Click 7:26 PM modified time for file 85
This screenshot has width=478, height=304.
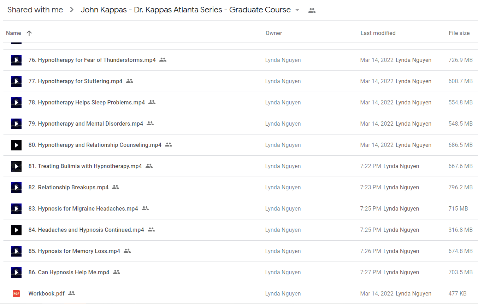tap(371, 251)
